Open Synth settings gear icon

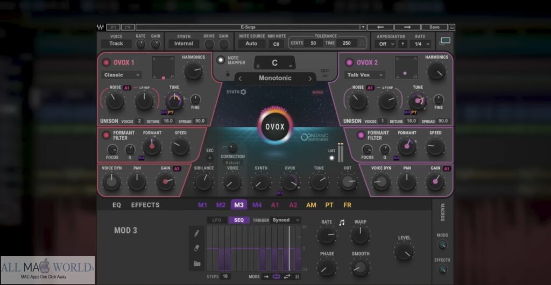coord(243,92)
